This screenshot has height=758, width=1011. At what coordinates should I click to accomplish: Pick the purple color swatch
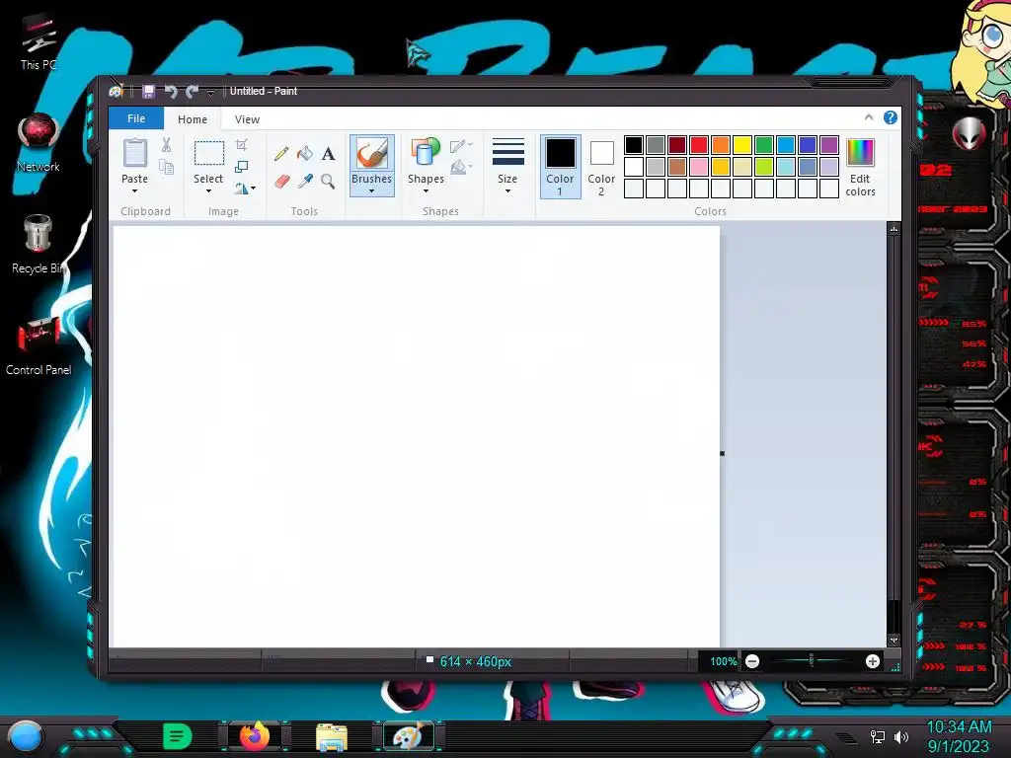[829, 145]
